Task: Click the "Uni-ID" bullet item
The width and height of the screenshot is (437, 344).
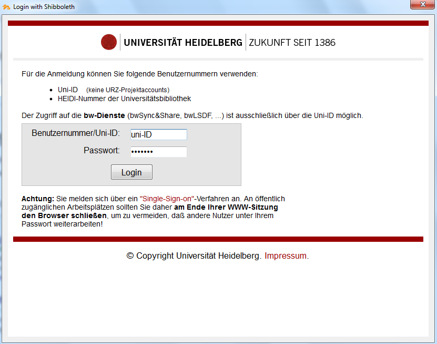Action: click(68, 90)
